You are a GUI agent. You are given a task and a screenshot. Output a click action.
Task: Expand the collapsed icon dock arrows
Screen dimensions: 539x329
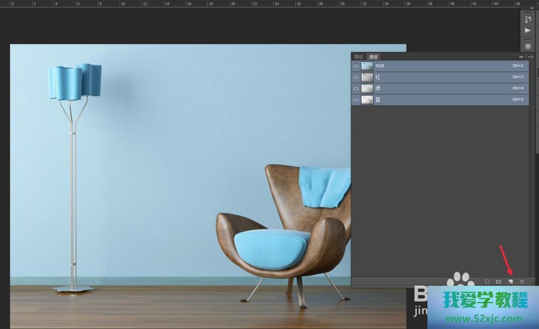coord(532,8)
